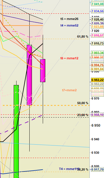The image size is (104, 178).
Task: Select the 6 958,10 purple price label
Action: coord(97,115)
